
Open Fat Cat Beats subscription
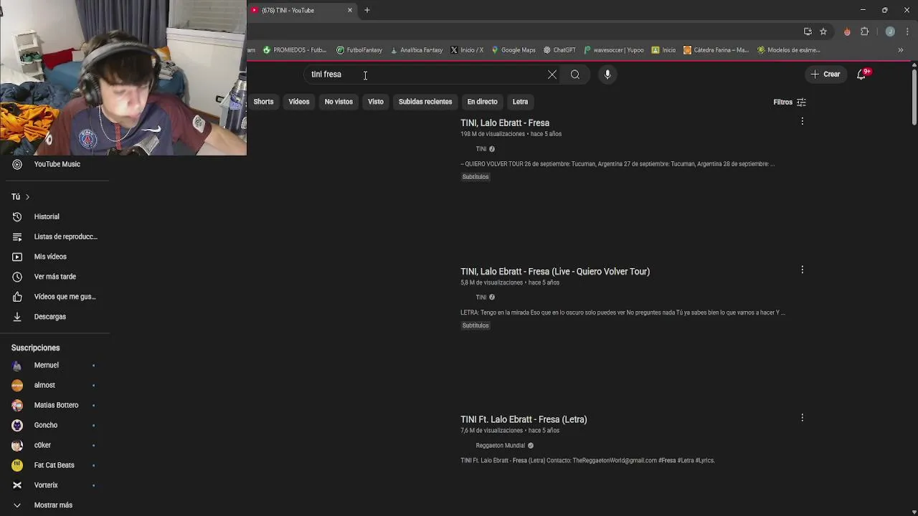pyautogui.click(x=55, y=465)
